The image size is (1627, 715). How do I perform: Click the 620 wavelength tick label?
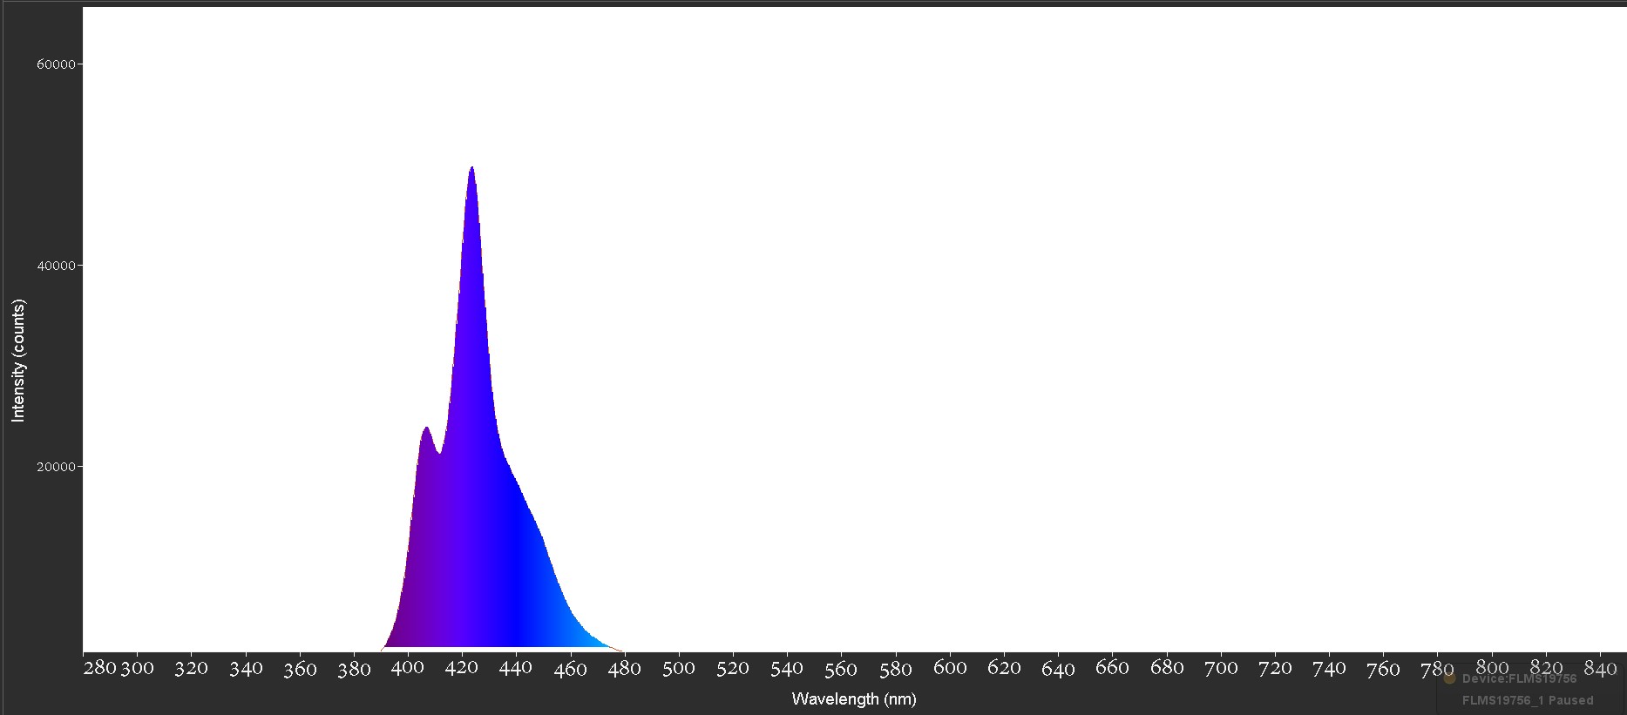(x=1004, y=668)
